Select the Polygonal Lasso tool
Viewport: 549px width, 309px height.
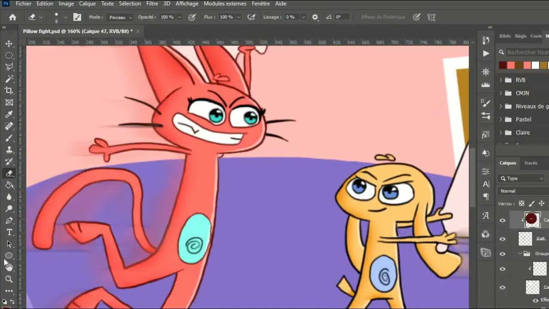click(9, 67)
